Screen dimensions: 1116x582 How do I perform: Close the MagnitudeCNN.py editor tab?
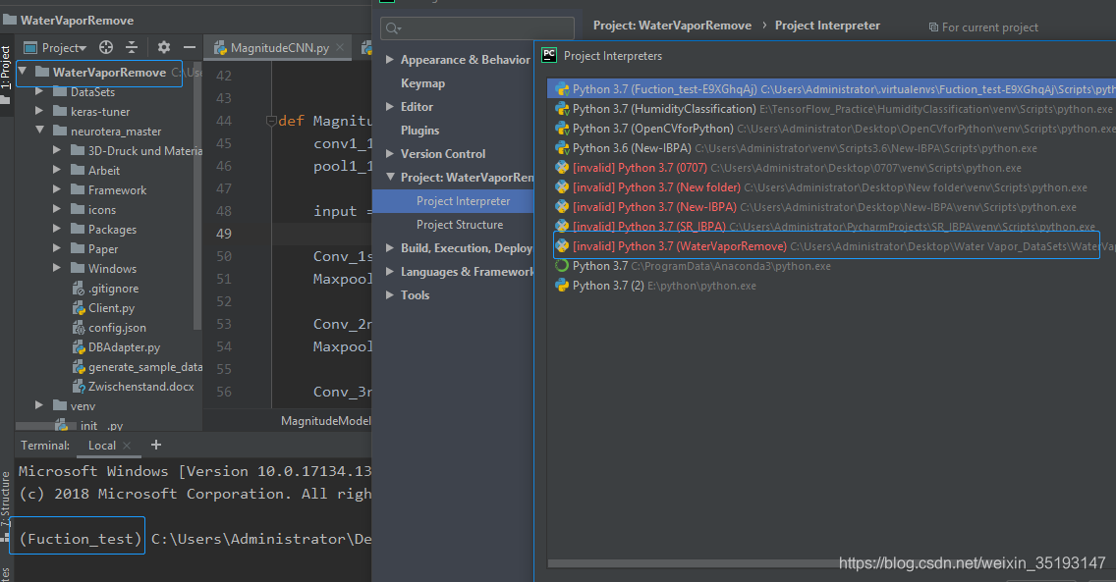[340, 48]
